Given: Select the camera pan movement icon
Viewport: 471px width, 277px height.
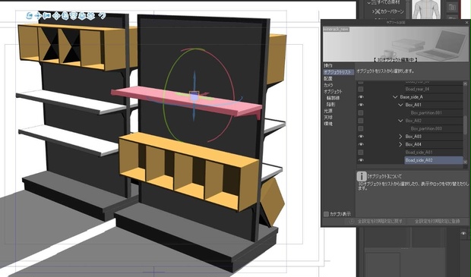Looking at the screenshot, I should (38, 15).
